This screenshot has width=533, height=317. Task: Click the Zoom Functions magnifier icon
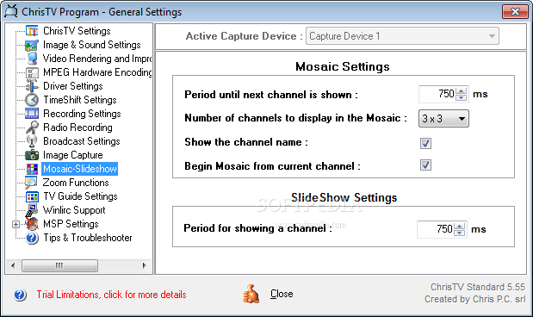(x=31, y=183)
